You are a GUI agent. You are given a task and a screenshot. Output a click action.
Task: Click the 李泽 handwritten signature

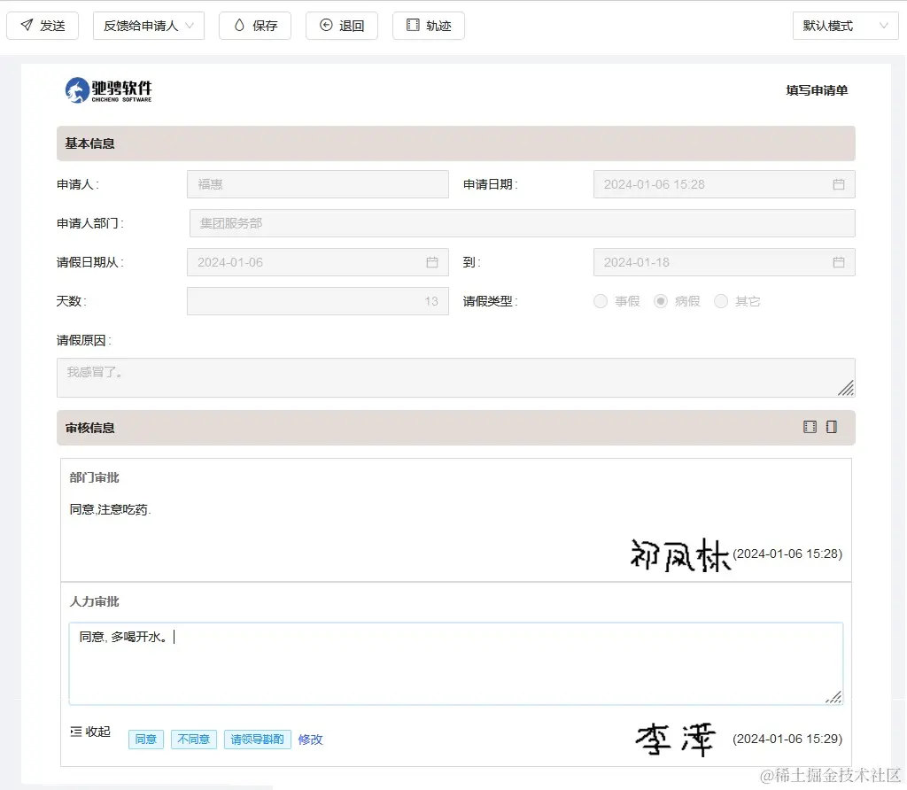(x=676, y=740)
